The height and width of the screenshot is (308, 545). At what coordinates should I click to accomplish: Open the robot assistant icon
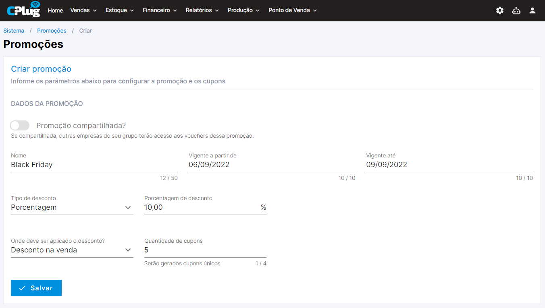(x=516, y=10)
